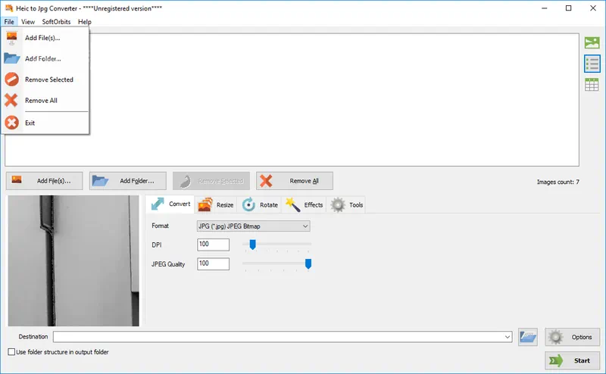606x374 pixels.
Task: Click the DPI slider handle
Action: coord(252,245)
